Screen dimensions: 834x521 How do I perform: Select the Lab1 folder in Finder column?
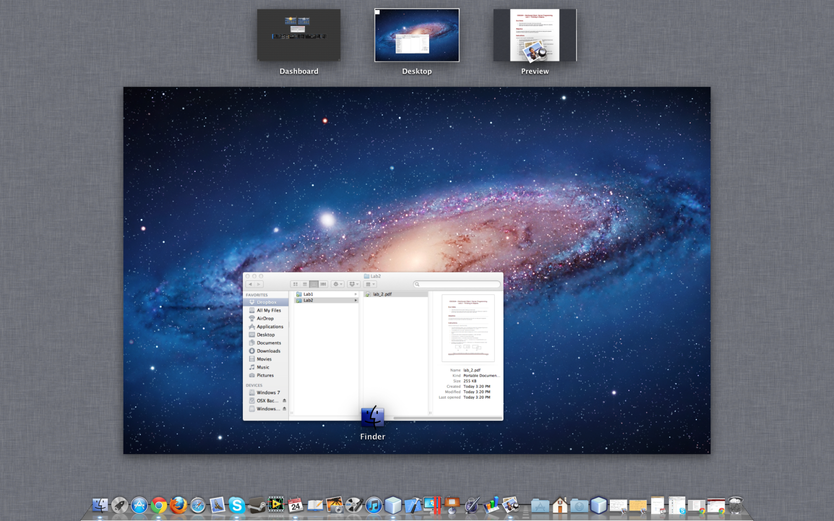coord(326,294)
